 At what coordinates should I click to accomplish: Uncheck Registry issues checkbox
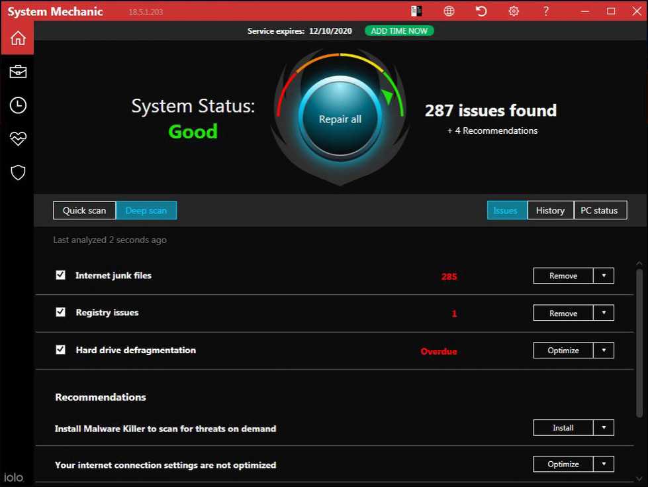point(61,312)
